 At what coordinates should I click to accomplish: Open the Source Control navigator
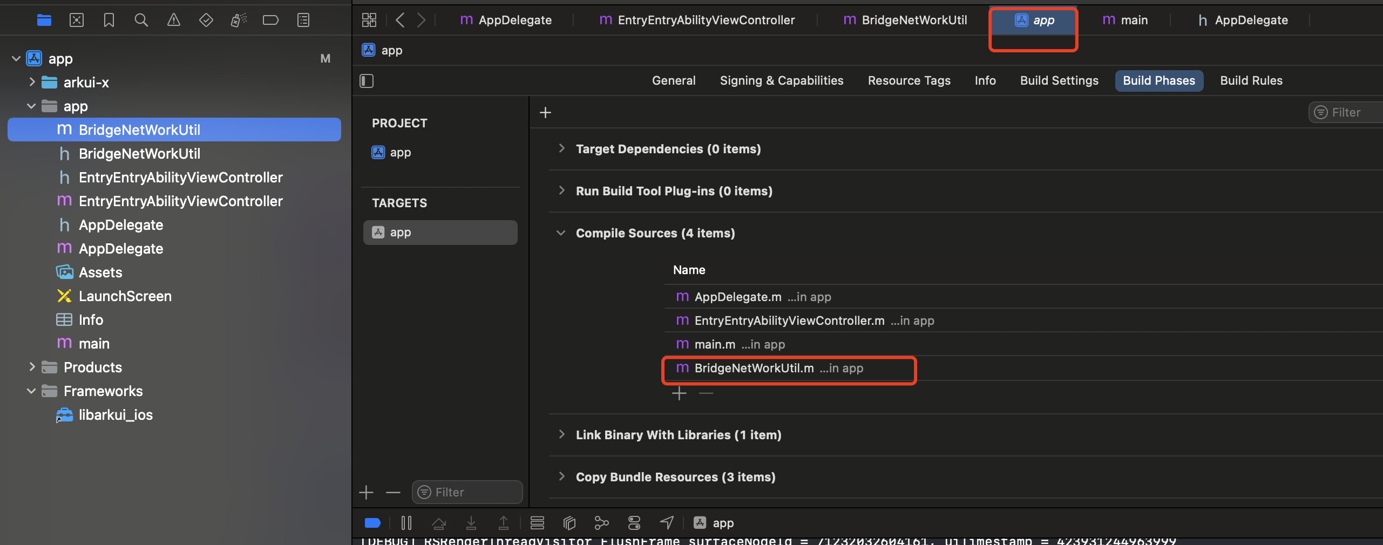[x=77, y=21]
